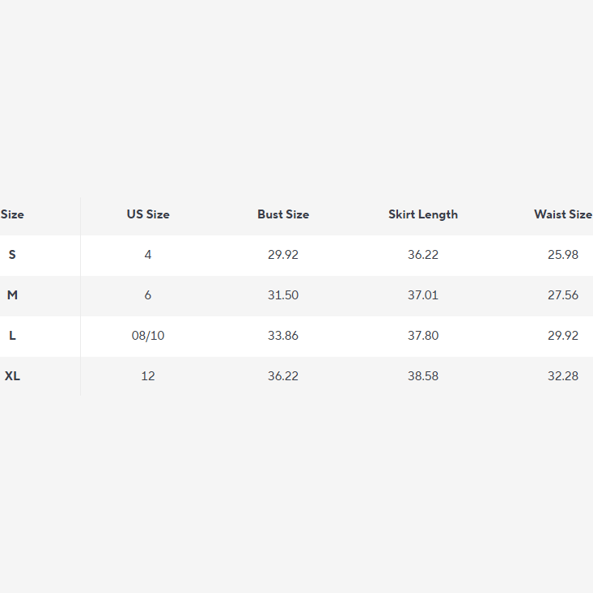
Task: Click skirt length 37.80 value
Action: click(x=423, y=336)
